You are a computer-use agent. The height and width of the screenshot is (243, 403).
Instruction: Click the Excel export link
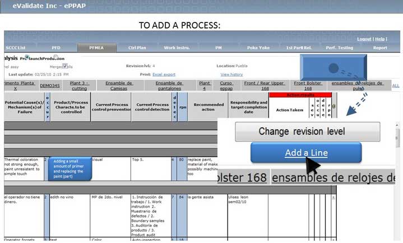click(x=164, y=74)
